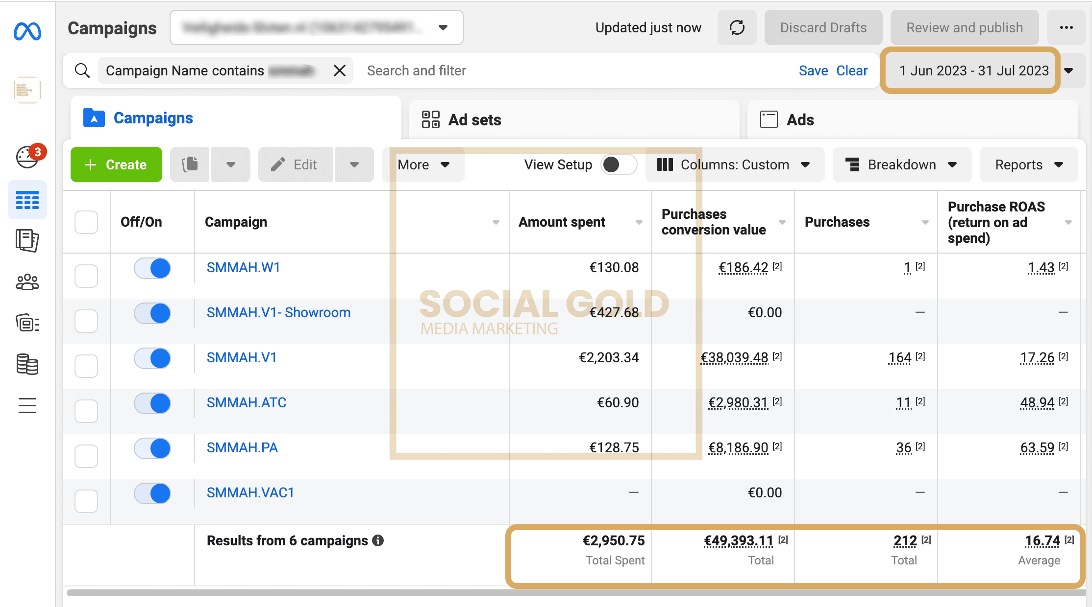Select the Campaigns table grid icon in sidebar
Screen dimensions: 1092x607
point(27,200)
